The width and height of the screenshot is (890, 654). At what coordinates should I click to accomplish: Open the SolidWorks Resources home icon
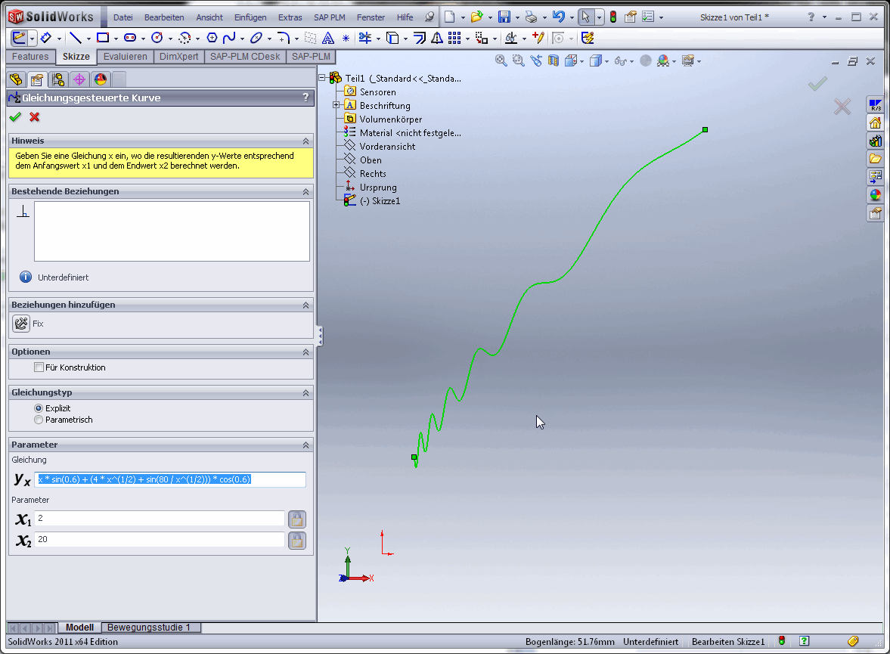(x=875, y=122)
